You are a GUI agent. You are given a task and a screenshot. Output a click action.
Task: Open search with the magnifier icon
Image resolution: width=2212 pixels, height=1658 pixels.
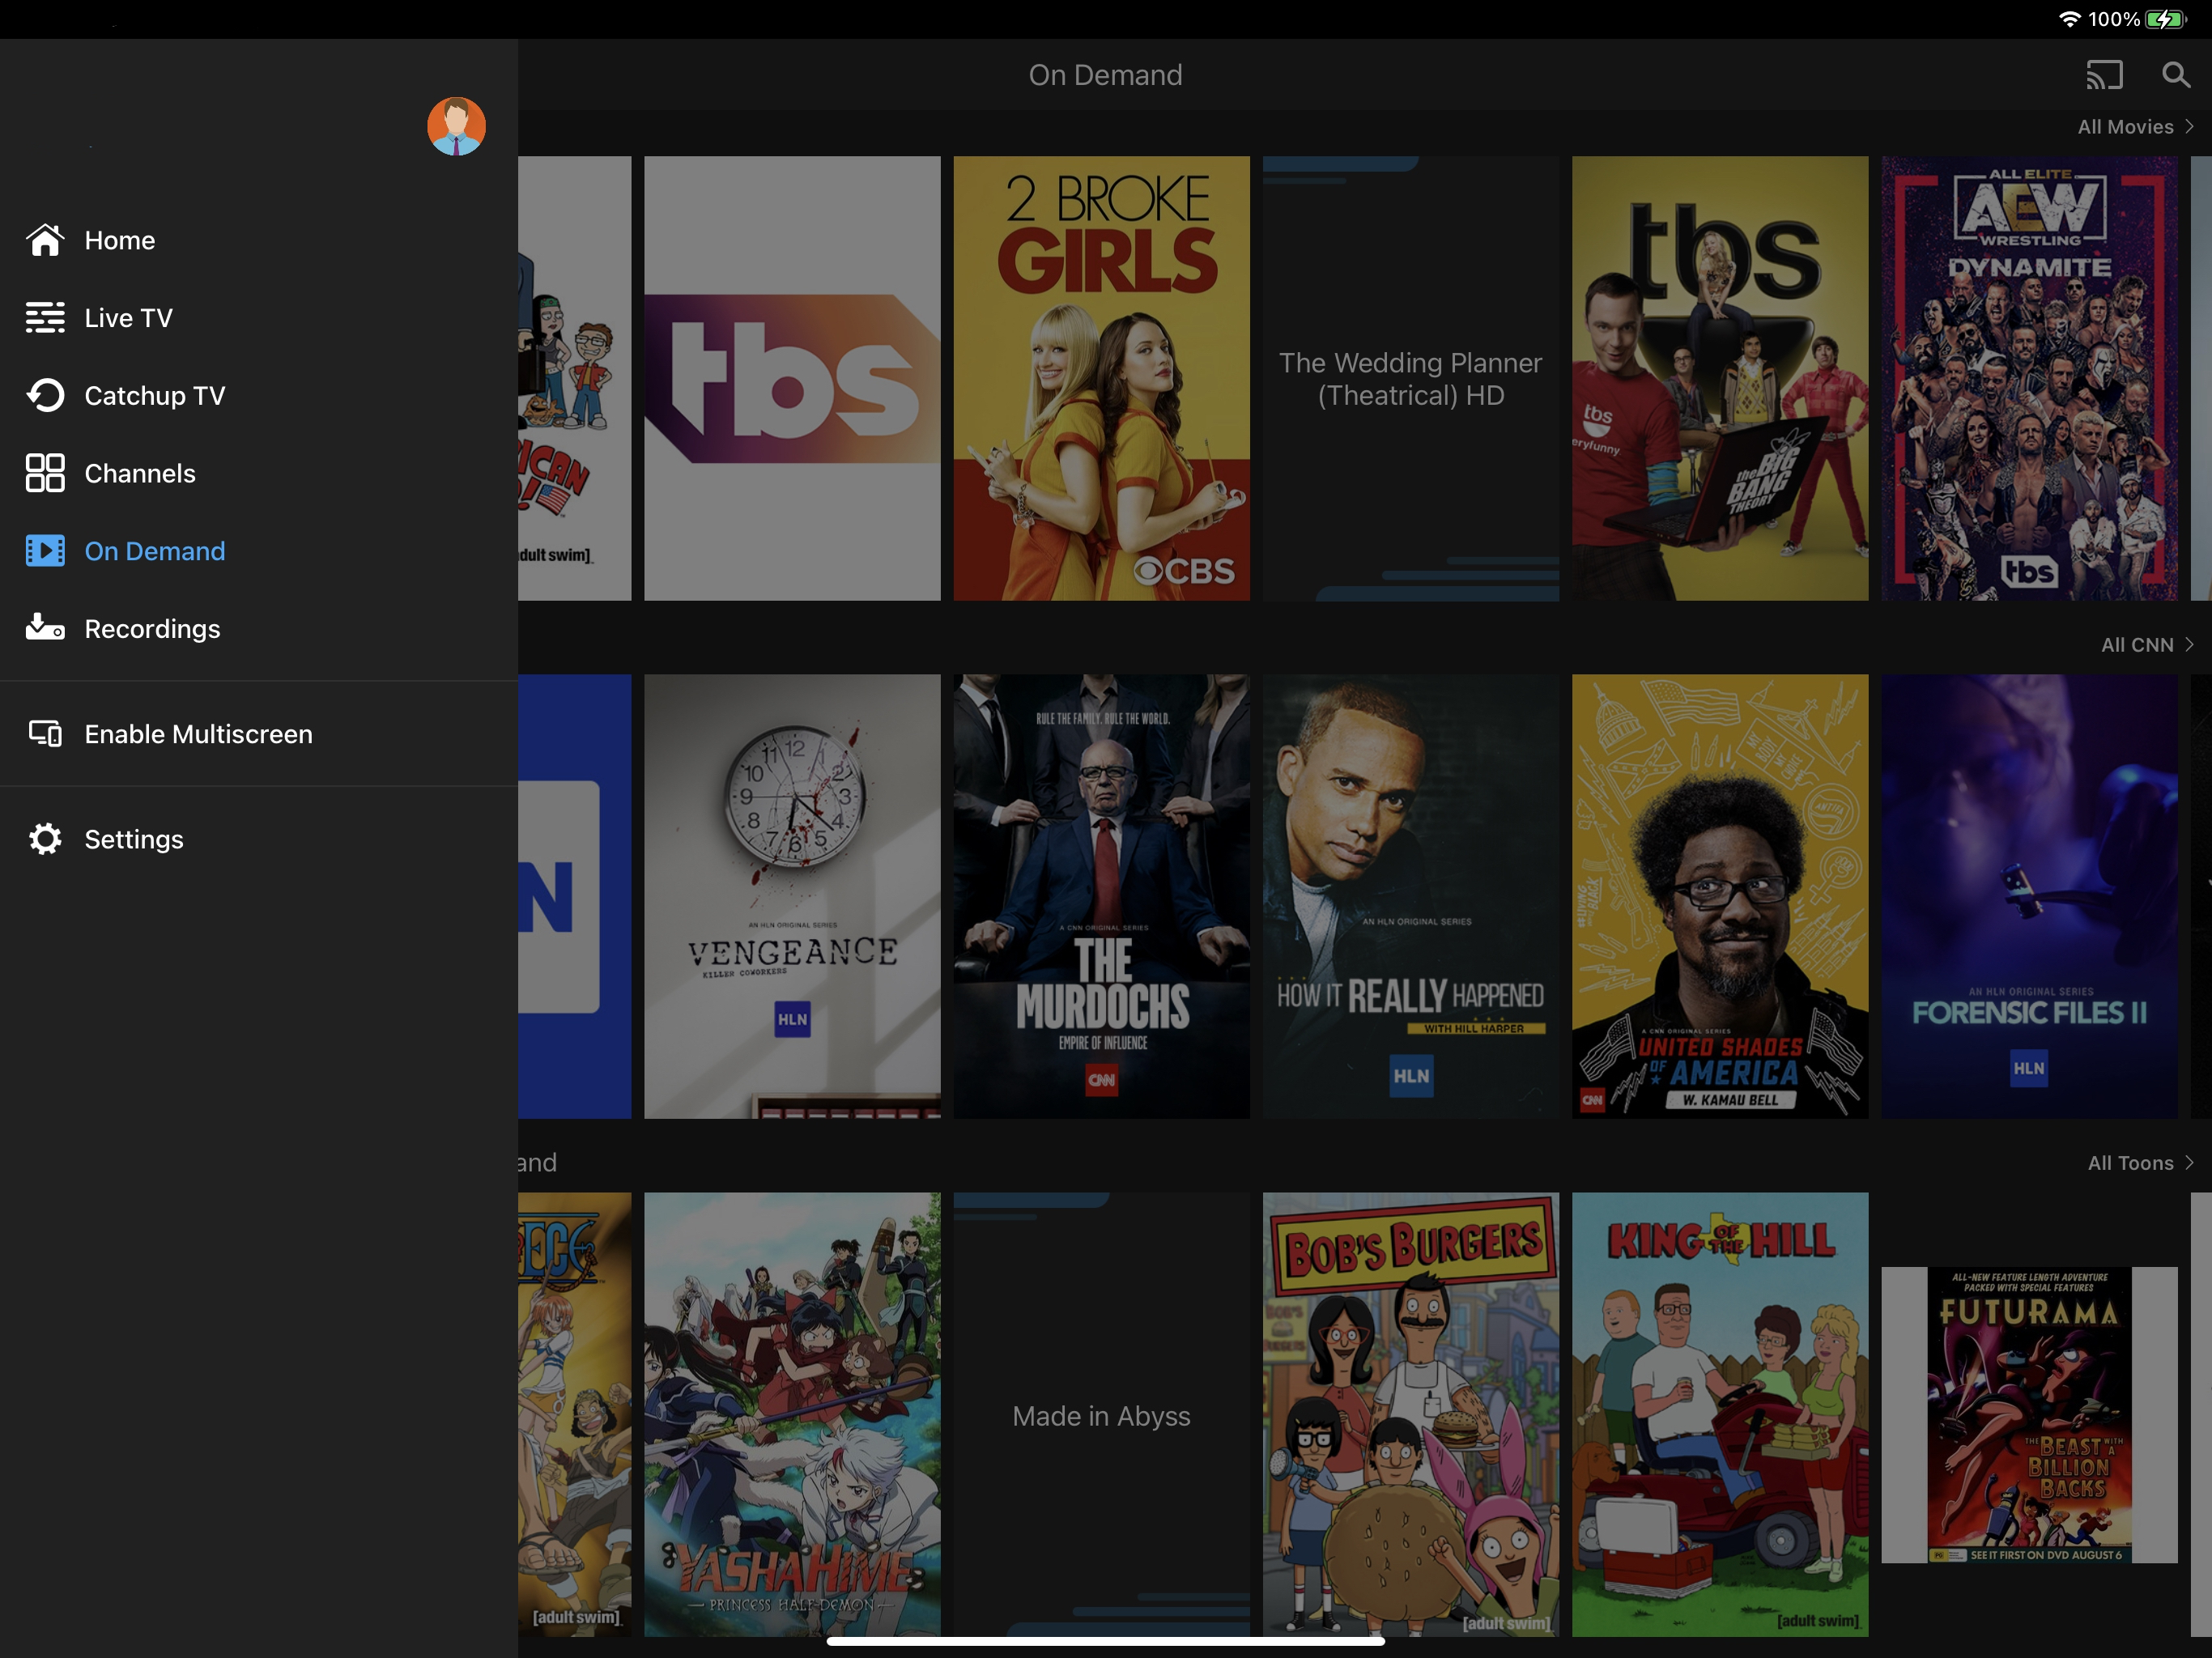[x=2176, y=75]
